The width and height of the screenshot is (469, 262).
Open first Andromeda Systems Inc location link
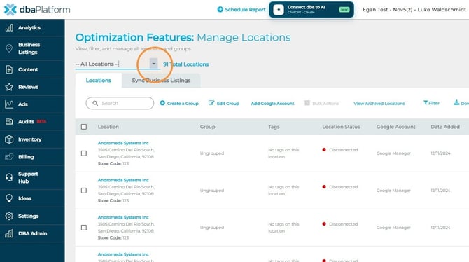(x=123, y=143)
